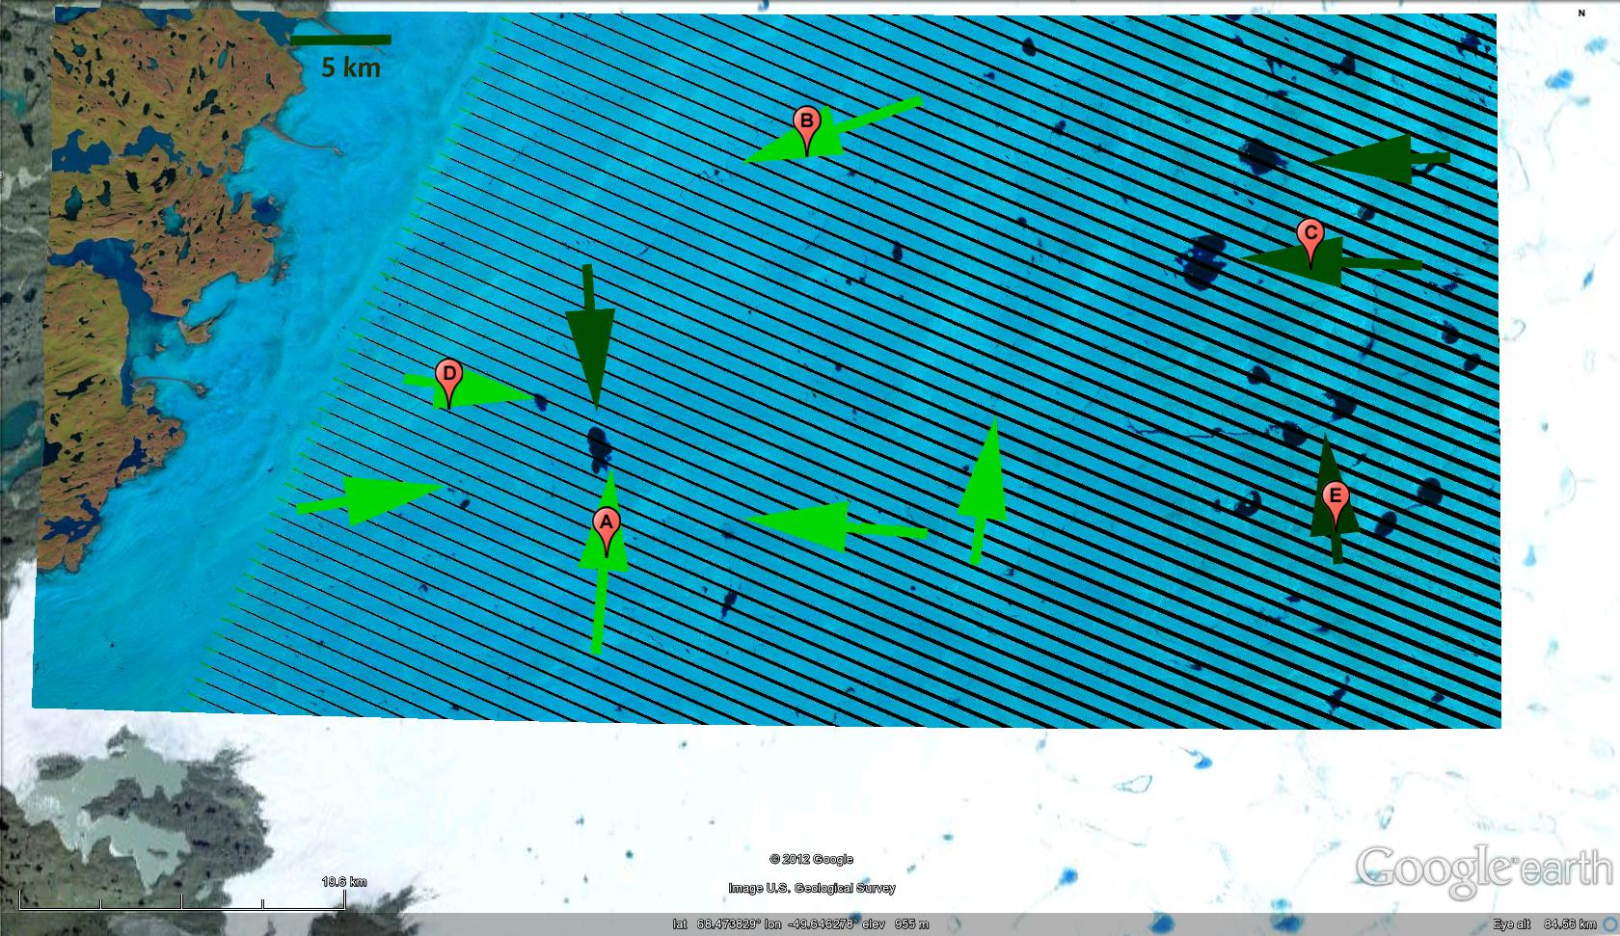1620x936 pixels.
Task: Click the large dark lake left of placemark C
Action: [1201, 261]
